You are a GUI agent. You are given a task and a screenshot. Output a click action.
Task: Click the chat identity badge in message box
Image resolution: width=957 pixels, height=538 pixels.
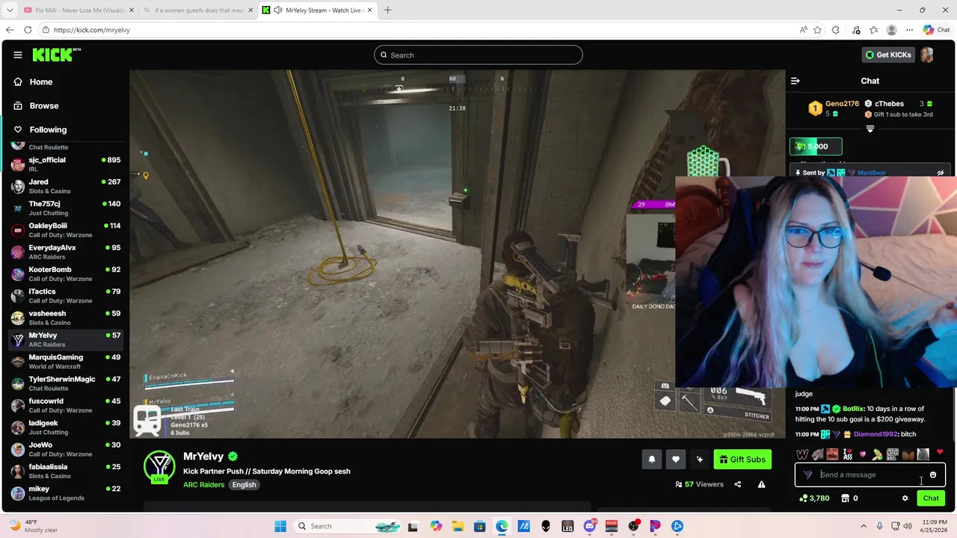pyautogui.click(x=807, y=474)
